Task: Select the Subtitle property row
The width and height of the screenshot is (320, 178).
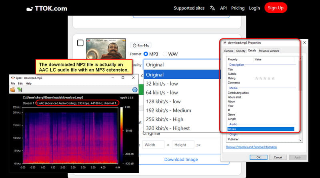Action: point(261,74)
